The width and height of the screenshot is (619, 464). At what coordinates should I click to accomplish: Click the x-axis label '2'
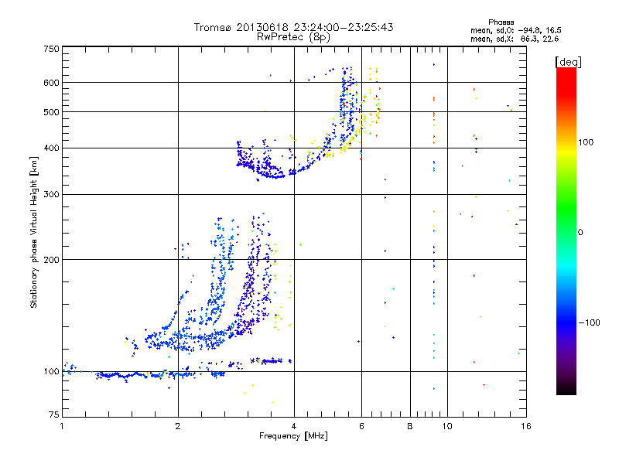(x=178, y=426)
